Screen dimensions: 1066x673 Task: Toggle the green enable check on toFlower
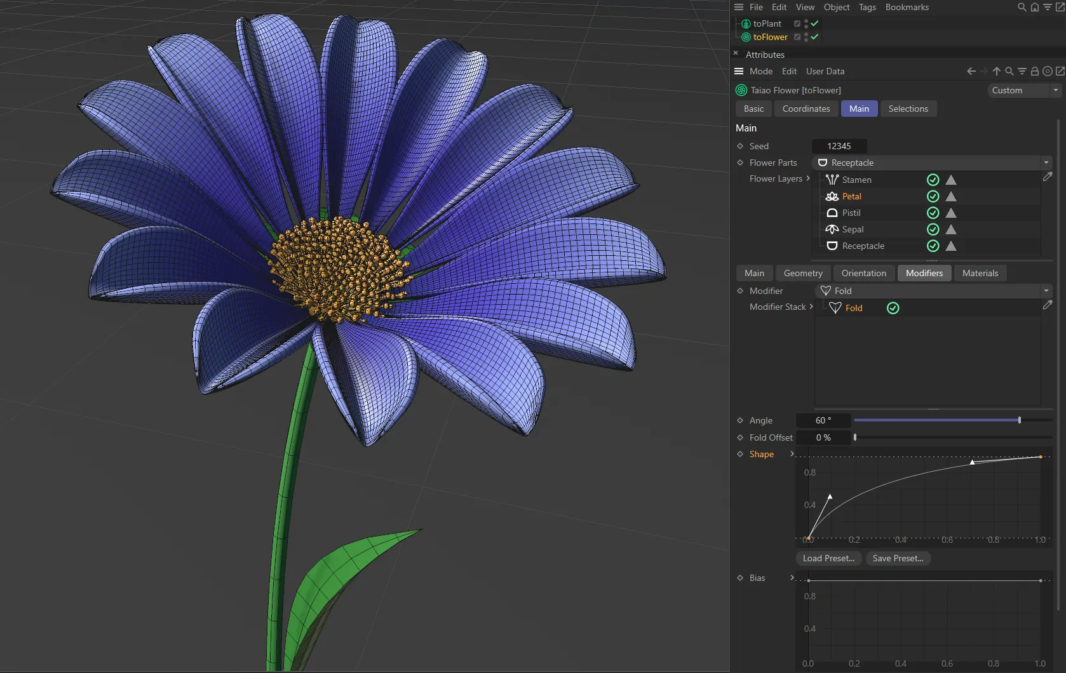(x=815, y=37)
